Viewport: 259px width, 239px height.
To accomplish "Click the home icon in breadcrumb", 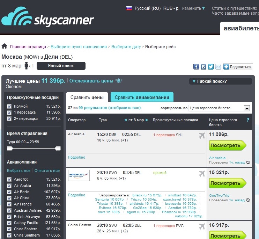I will (x=5, y=46).
